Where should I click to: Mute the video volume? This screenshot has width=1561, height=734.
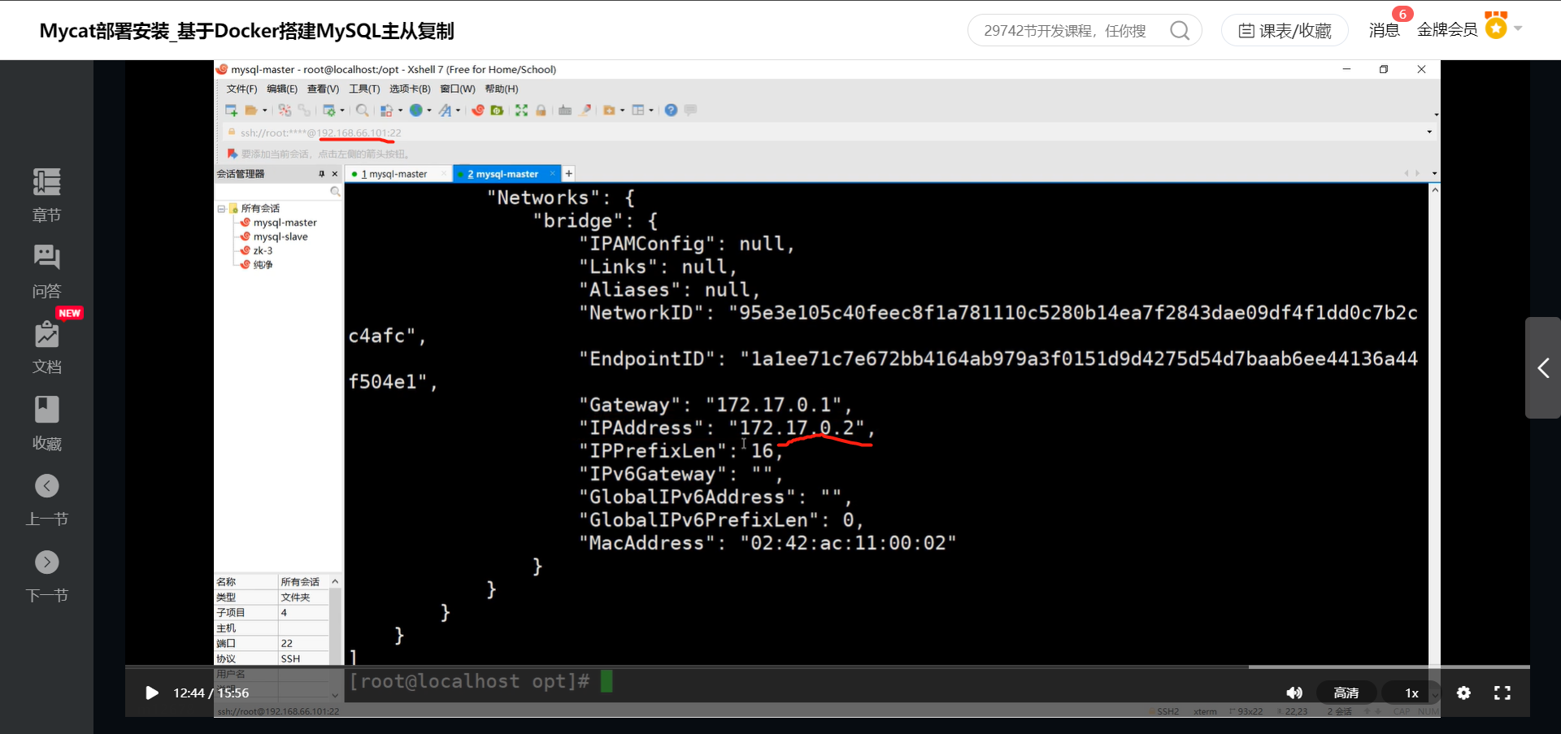(x=1294, y=693)
